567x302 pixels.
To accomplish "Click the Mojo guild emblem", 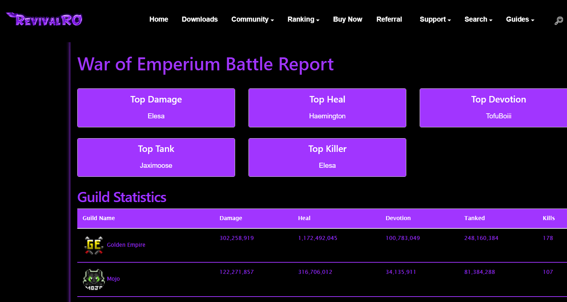I will pyautogui.click(x=94, y=279).
